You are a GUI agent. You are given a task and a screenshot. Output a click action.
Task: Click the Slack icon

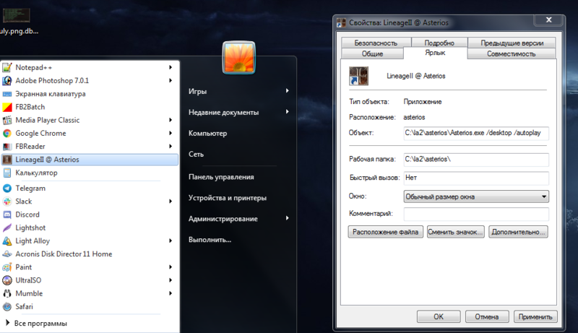[7, 202]
